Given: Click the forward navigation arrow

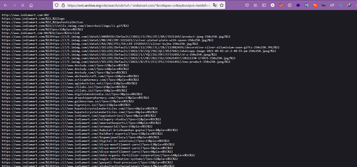Looking at the screenshot, I should pyautogui.click(x=14, y=5).
